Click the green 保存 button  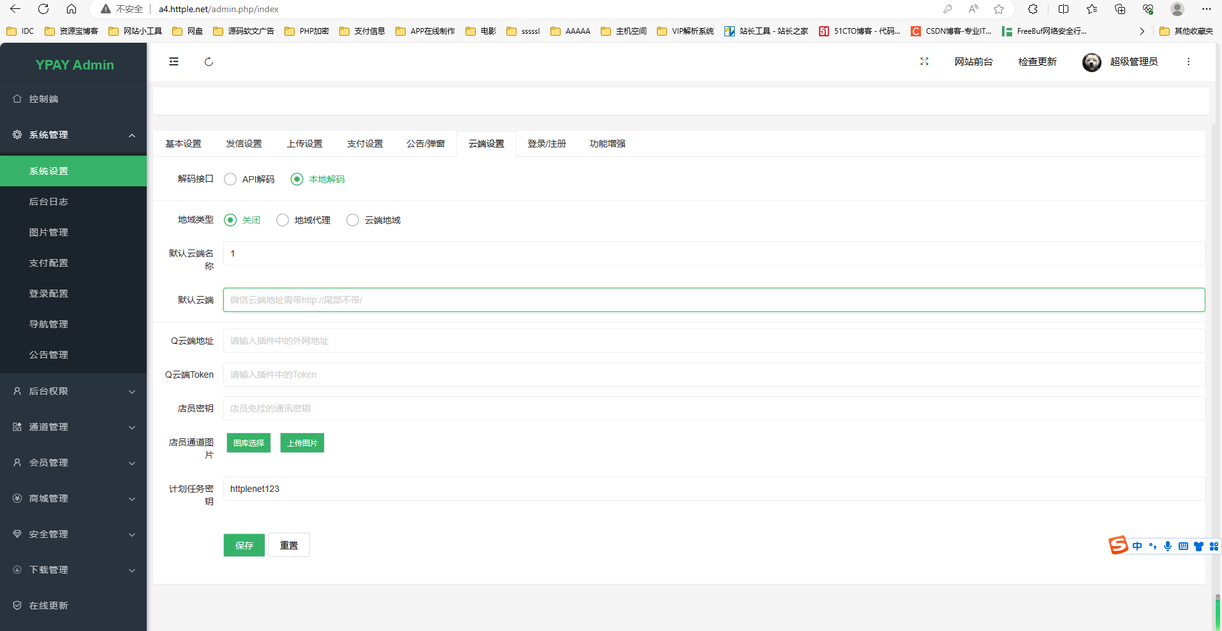coord(244,545)
